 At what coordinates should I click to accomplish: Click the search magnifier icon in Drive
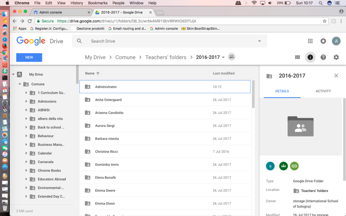(x=79, y=41)
